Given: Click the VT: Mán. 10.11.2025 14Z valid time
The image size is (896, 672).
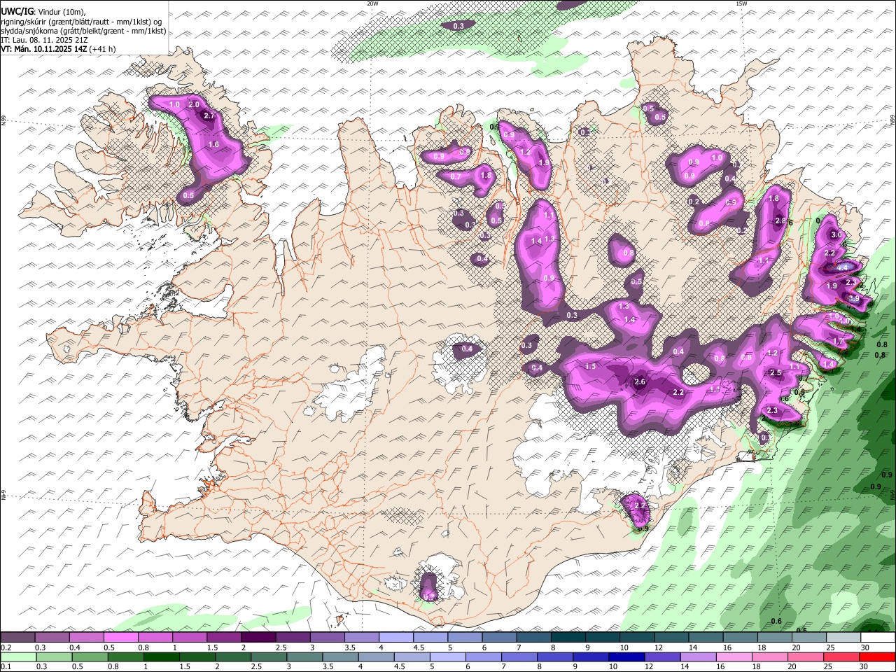Looking at the screenshot, I should 59,49.
